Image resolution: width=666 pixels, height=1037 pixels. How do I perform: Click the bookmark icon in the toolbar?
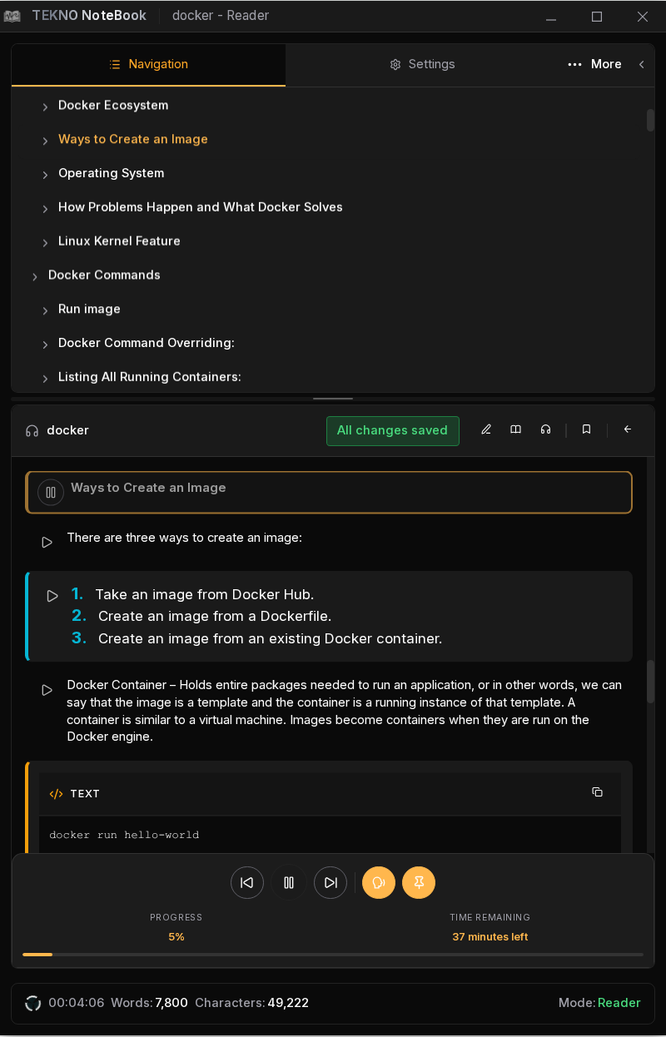coord(586,429)
